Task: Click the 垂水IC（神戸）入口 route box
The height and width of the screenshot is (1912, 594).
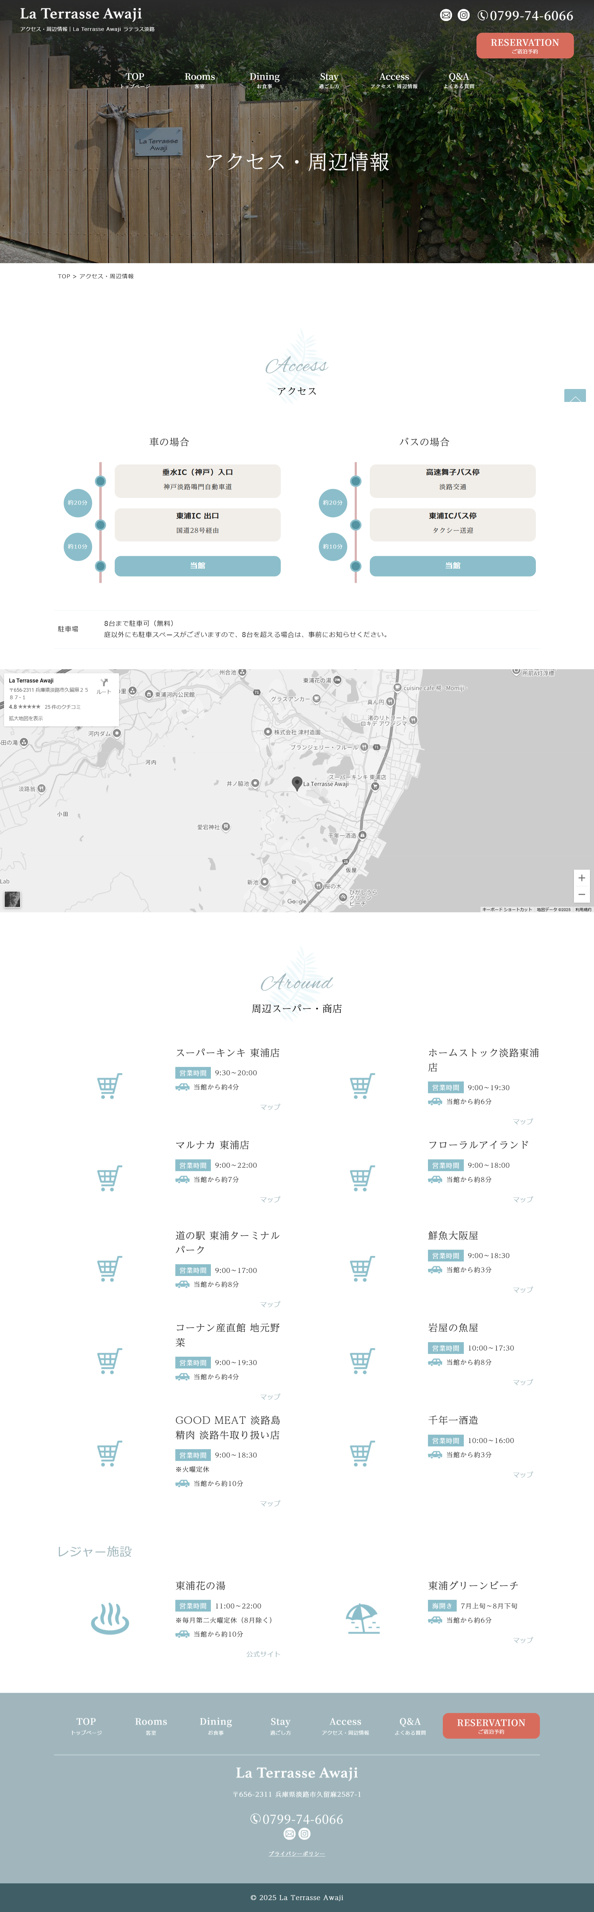Action: pyautogui.click(x=198, y=481)
